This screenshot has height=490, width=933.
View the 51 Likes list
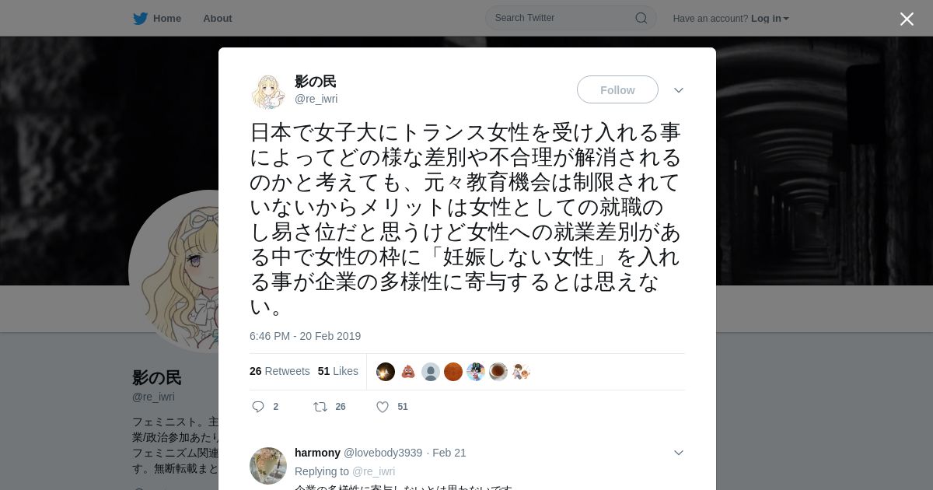(x=338, y=371)
